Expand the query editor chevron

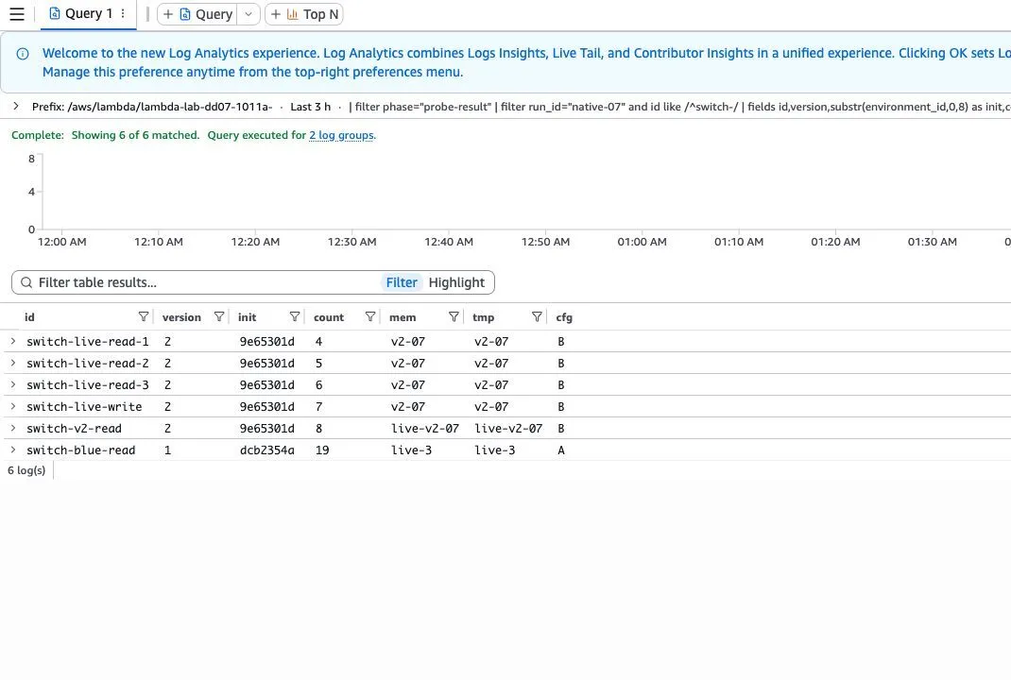click(x=15, y=107)
